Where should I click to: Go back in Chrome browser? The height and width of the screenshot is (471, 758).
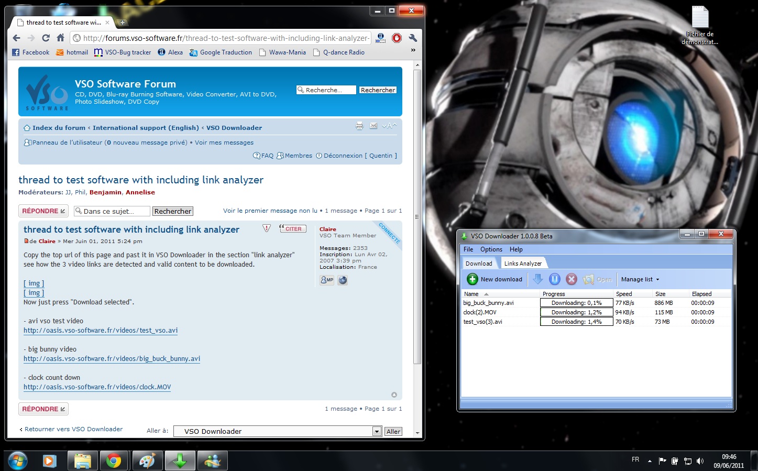pos(16,38)
